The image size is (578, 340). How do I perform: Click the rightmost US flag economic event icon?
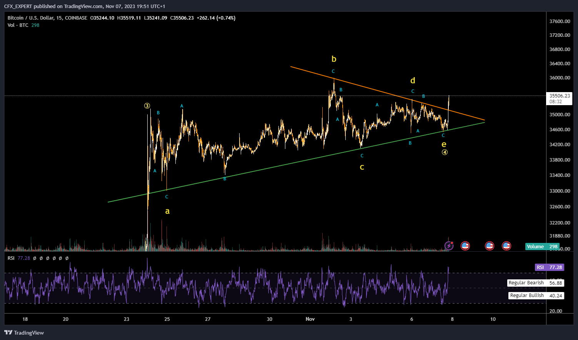click(506, 246)
